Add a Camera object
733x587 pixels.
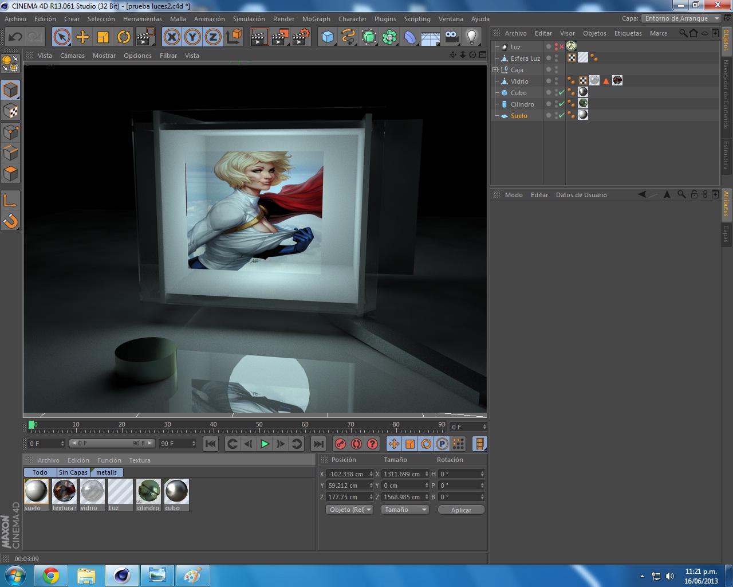(x=451, y=37)
